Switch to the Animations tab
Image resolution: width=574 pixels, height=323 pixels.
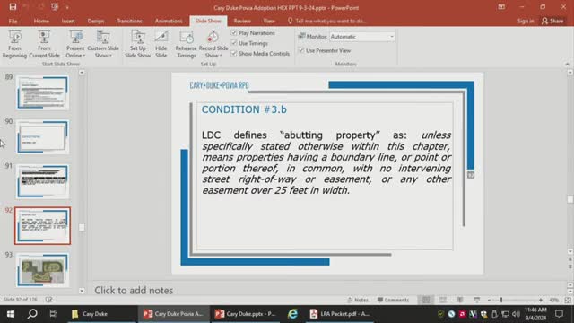point(169,21)
